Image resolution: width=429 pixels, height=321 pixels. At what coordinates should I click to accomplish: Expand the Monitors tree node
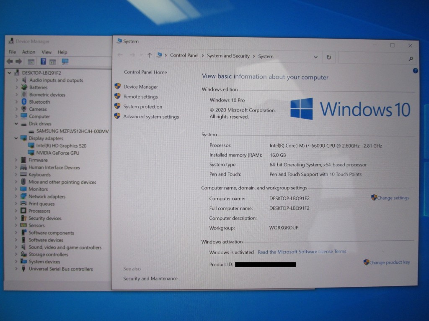[16, 189]
